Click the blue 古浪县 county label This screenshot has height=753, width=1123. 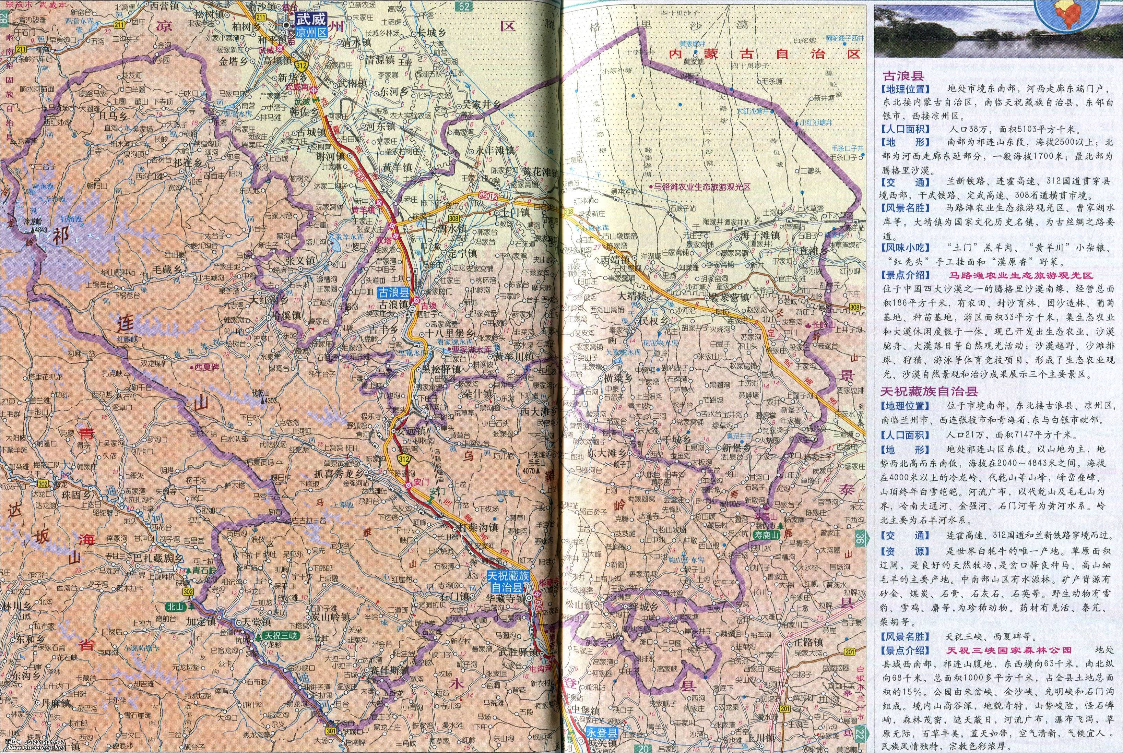(393, 292)
